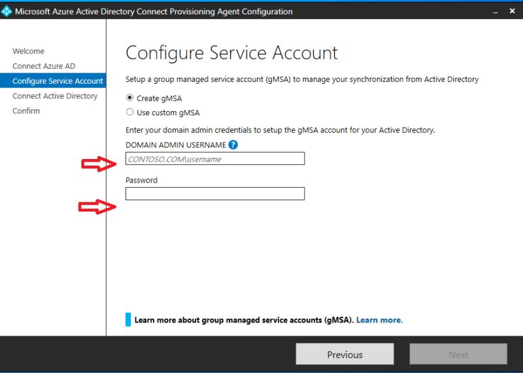This screenshot has height=373, width=523.
Task: Focus the domain admin username field
Action: tap(215, 158)
